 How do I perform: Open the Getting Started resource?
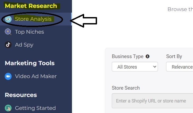coord(36,108)
